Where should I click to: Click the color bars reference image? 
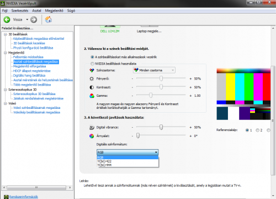pyautogui.click(x=243, y=94)
